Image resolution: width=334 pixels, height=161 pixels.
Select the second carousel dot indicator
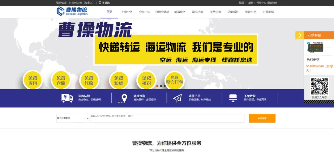(x=161, y=86)
